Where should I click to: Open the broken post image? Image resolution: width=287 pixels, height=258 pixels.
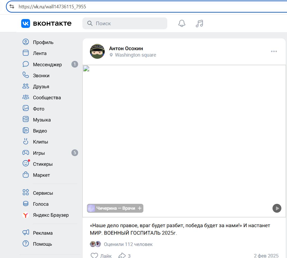184,141
